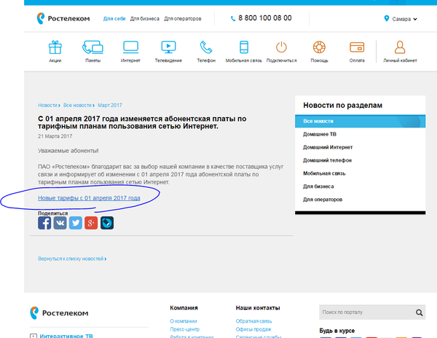Switch to Для операторов tab
The width and height of the screenshot is (437, 338).
pyautogui.click(x=182, y=18)
